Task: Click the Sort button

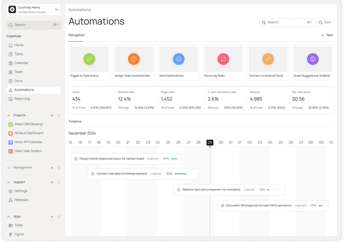Action: (325, 22)
